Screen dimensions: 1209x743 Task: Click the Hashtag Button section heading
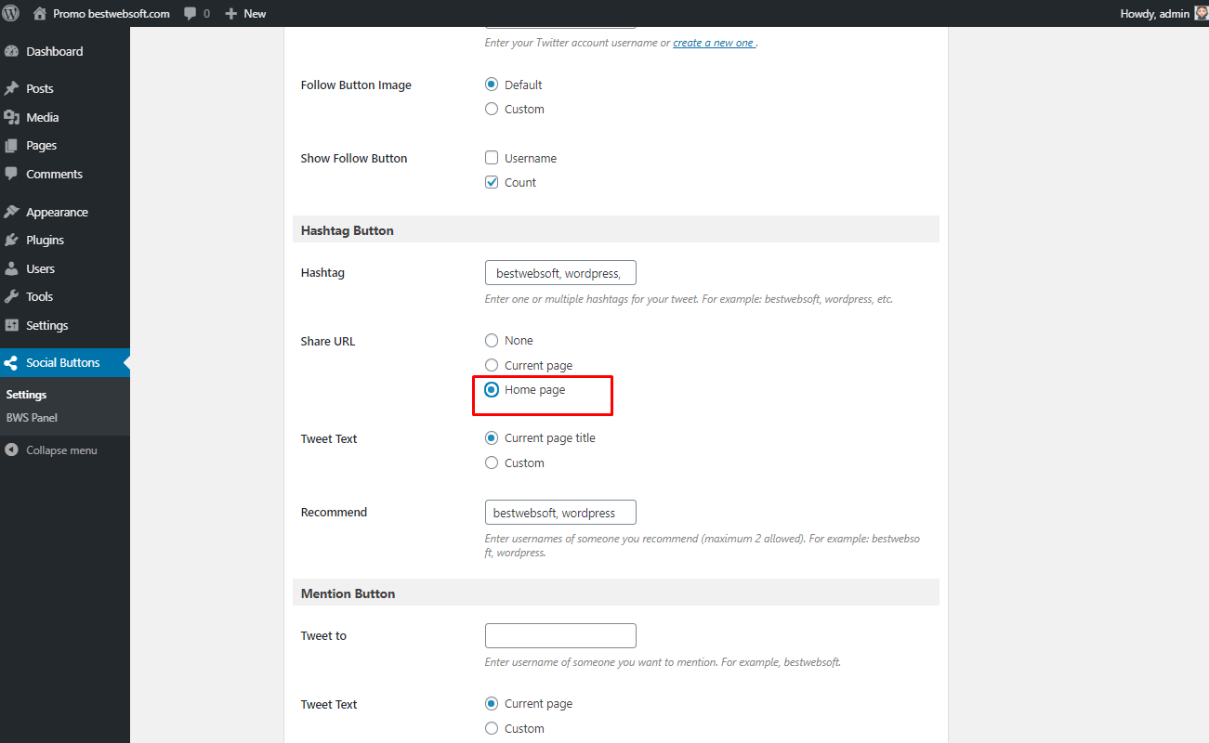[x=348, y=230]
